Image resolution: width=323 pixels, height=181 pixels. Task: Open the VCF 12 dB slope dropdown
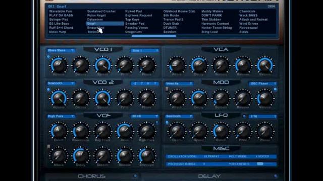[145, 116]
